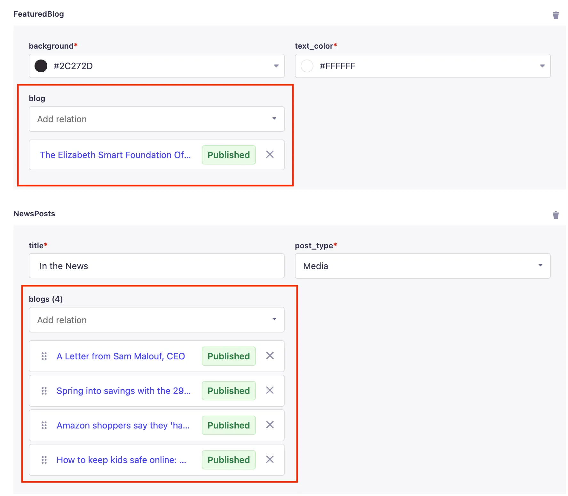
Task: Click the title field 'In the News'
Action: (x=156, y=266)
